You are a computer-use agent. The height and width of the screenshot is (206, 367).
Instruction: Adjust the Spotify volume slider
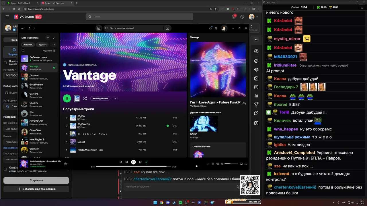click(x=231, y=164)
